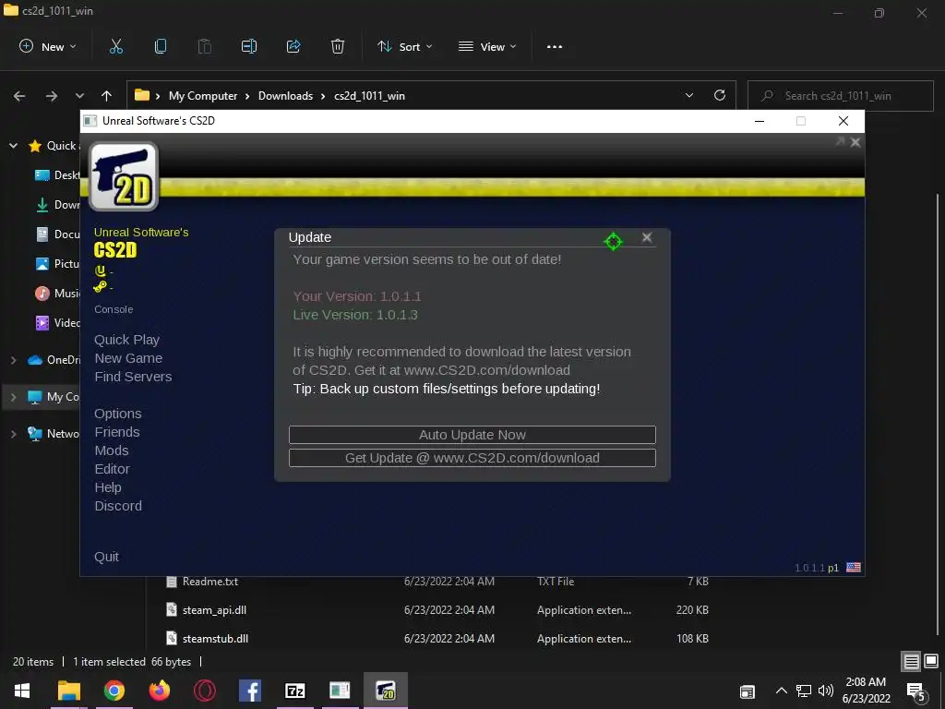Expand the Network tree node
Viewport: 945px width, 709px height.
[13, 434]
